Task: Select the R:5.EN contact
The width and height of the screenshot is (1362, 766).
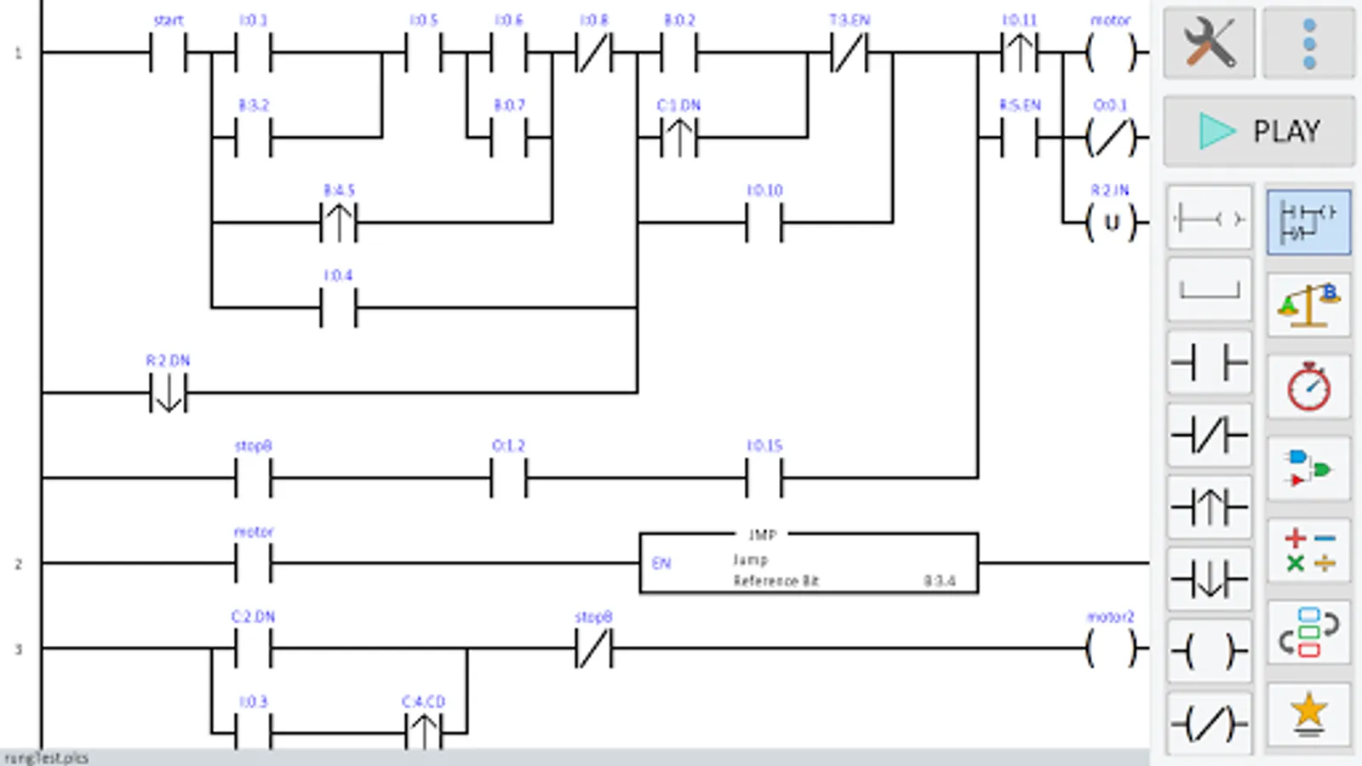Action: (x=1020, y=138)
